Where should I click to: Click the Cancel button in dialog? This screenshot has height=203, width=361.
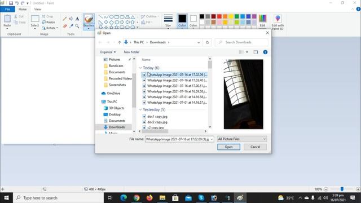coord(255,147)
